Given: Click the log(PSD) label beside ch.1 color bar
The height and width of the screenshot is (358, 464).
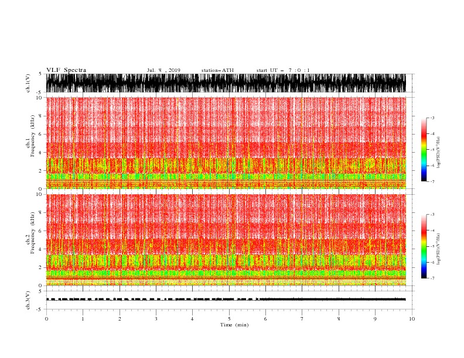Looking at the screenshot, I should click(439, 153).
